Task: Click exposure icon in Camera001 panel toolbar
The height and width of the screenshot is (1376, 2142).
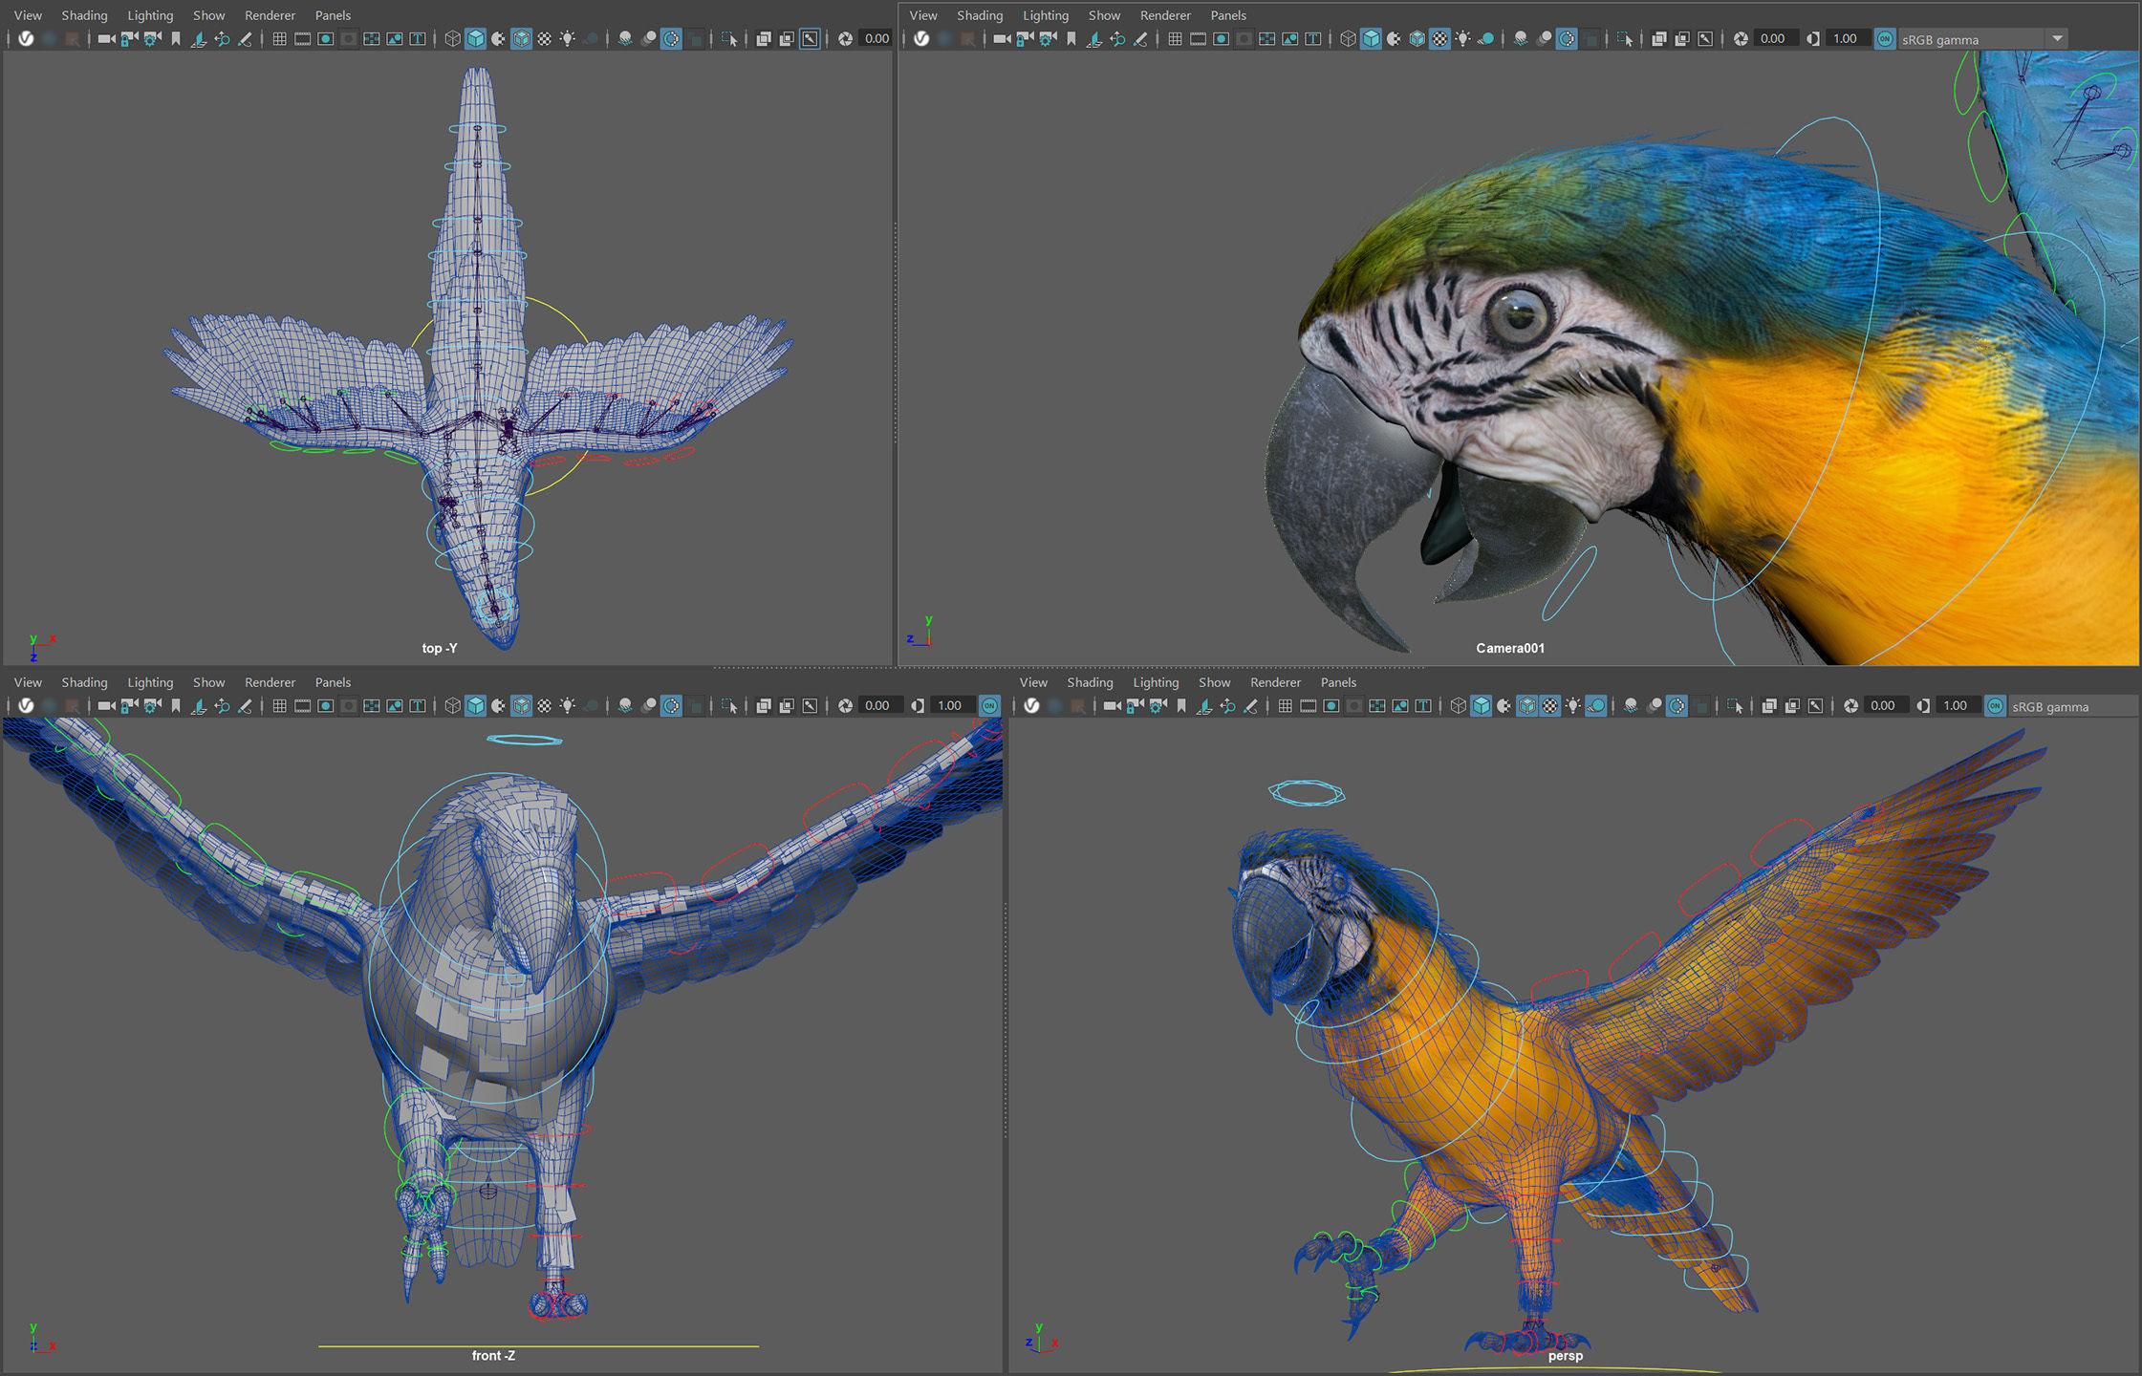Action: click(x=1741, y=39)
